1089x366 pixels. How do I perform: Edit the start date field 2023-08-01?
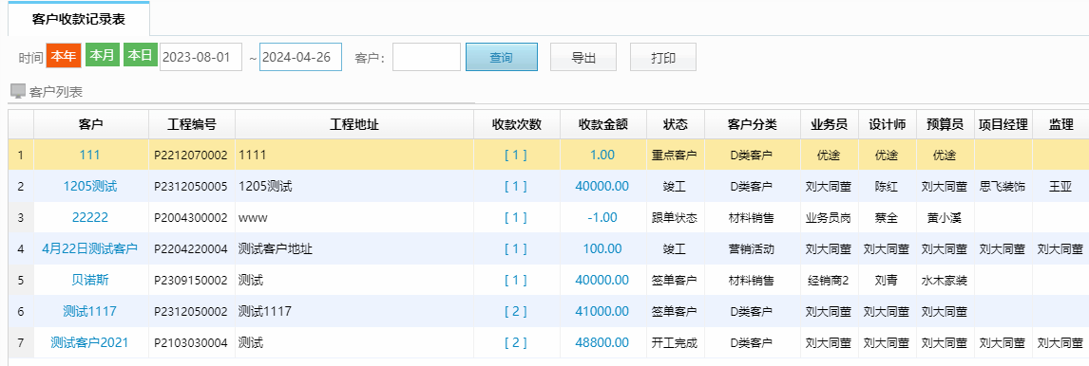201,57
